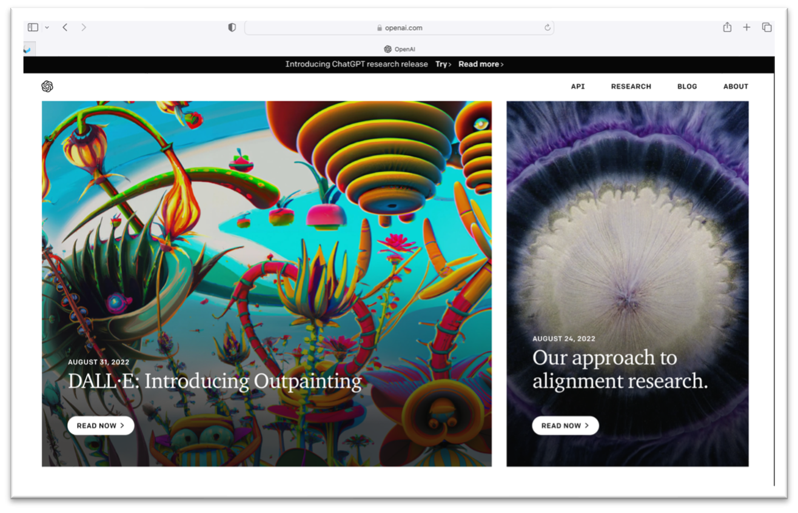Select the OpenAI browser tab
This screenshot has height=513, width=798.
399,49
